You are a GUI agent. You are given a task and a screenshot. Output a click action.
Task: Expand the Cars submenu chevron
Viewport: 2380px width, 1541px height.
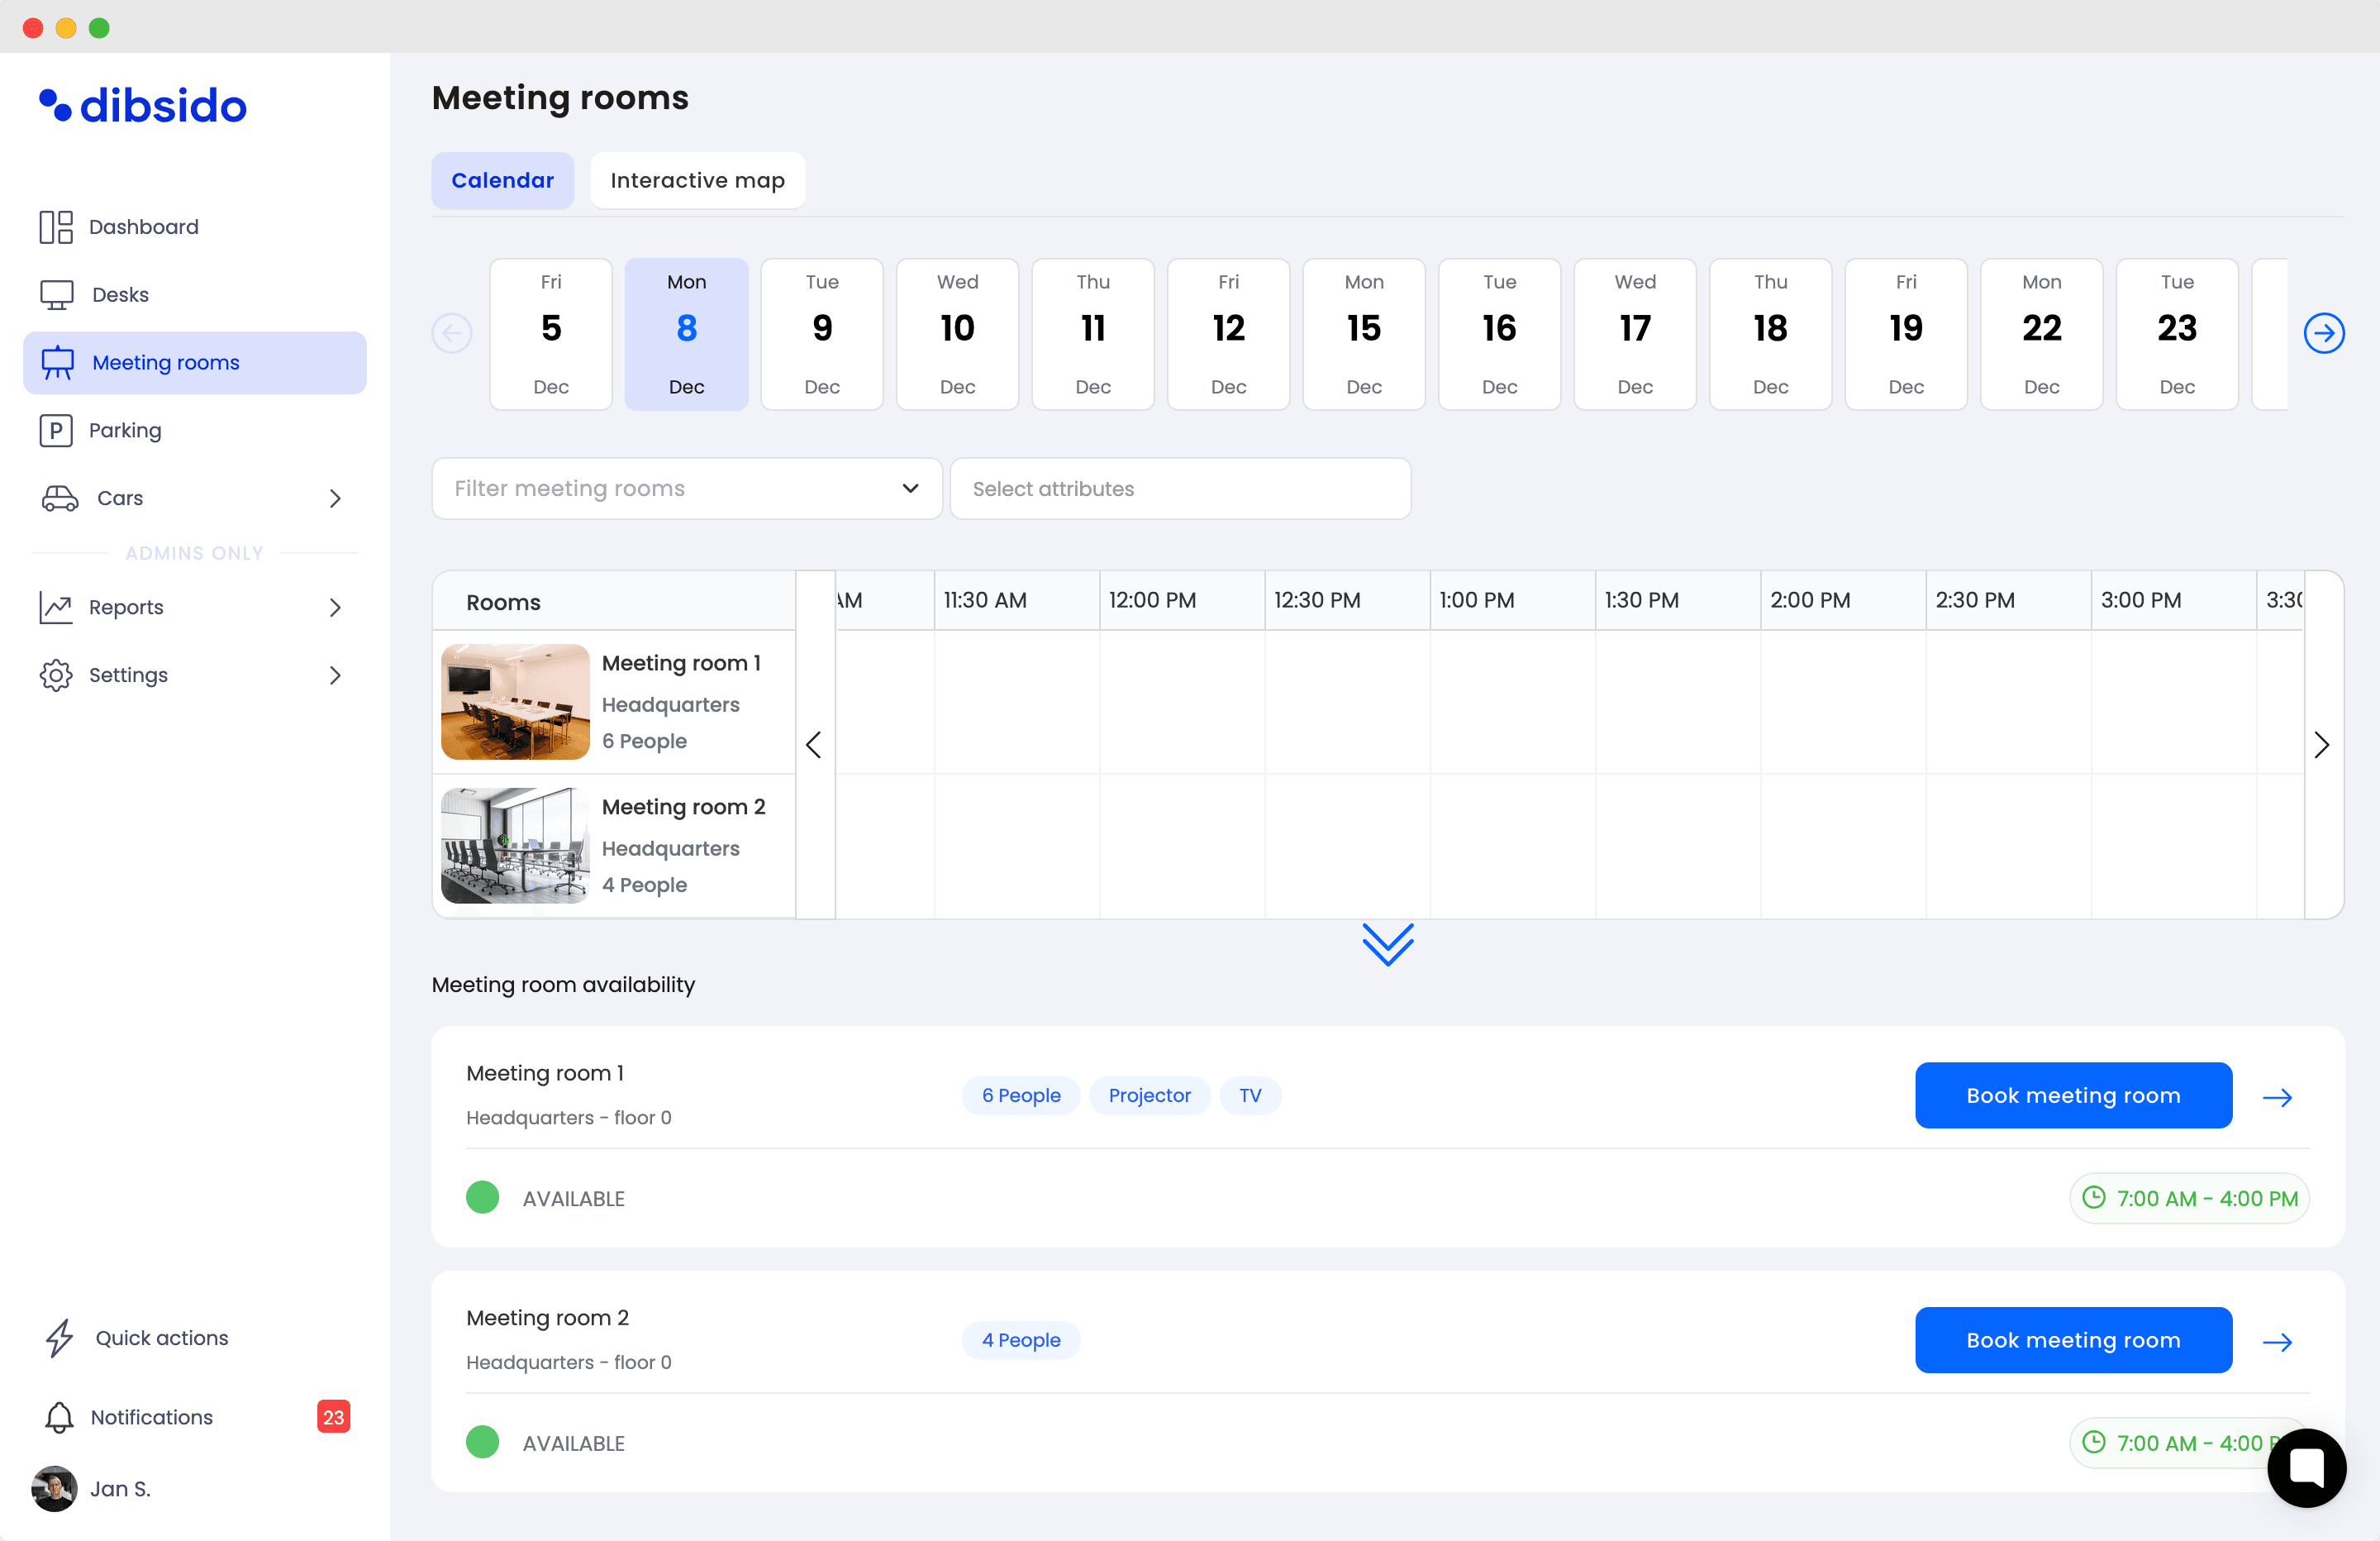(x=335, y=499)
